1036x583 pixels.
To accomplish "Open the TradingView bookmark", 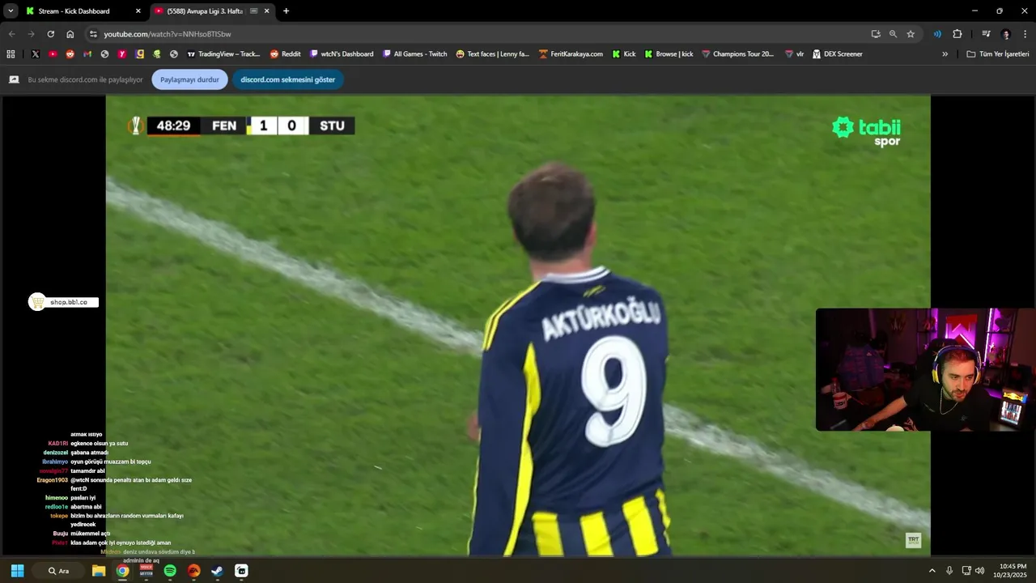I will coord(223,54).
